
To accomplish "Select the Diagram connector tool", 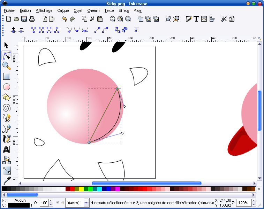I will [7, 160].
